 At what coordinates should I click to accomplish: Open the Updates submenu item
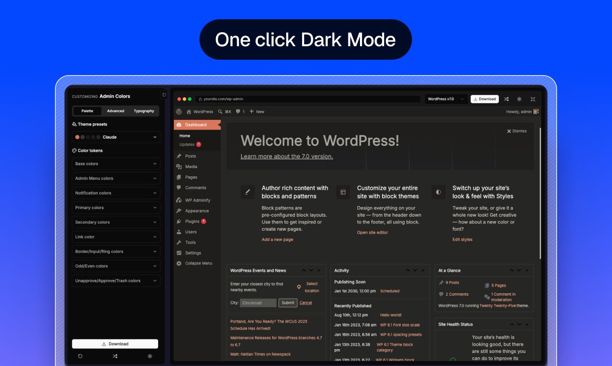(190, 144)
